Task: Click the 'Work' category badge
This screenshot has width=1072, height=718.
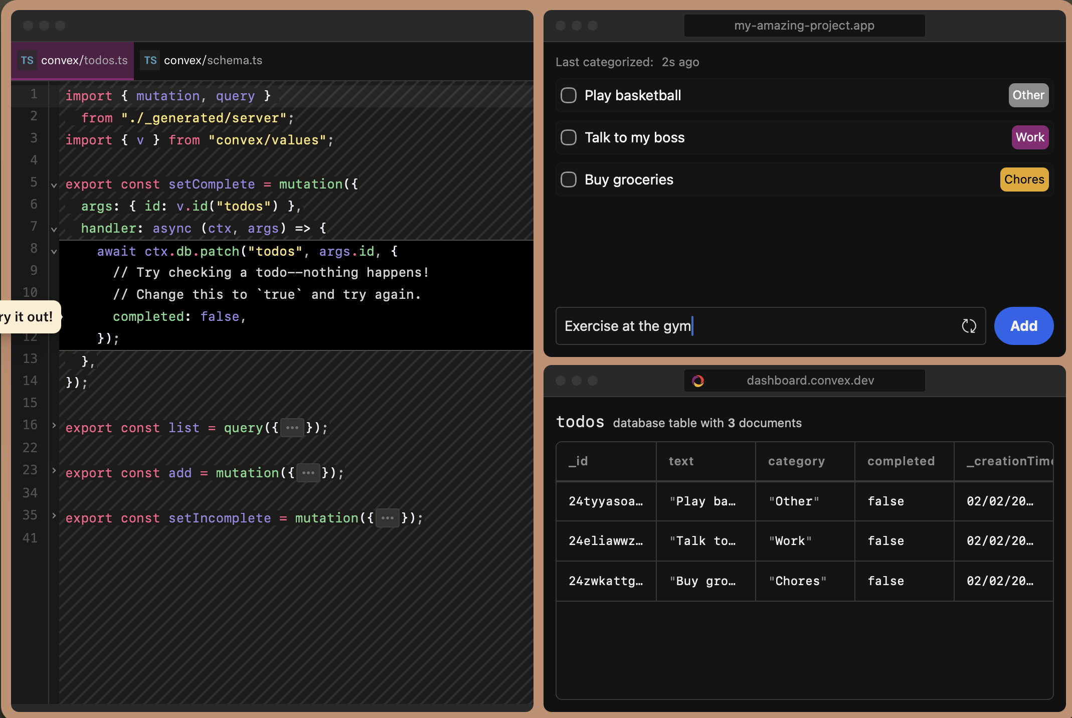Action: click(x=1029, y=137)
